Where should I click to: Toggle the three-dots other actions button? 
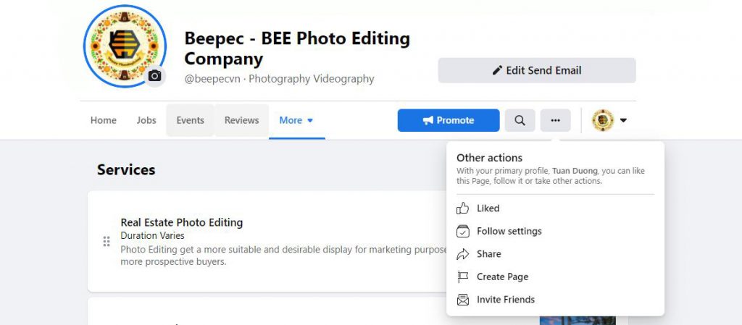pyautogui.click(x=556, y=120)
